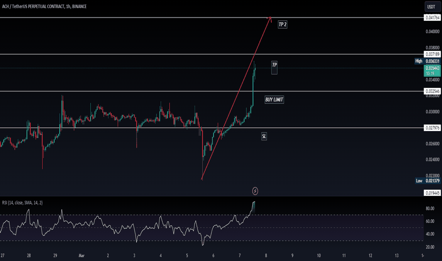Click the 0.040000 price axis label
Image resolution: width=442 pixels, height=261 pixels.
(x=433, y=31)
